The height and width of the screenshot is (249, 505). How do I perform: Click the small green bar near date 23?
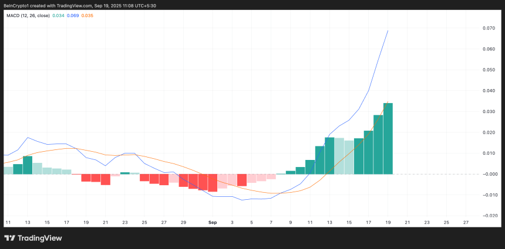[125, 173]
